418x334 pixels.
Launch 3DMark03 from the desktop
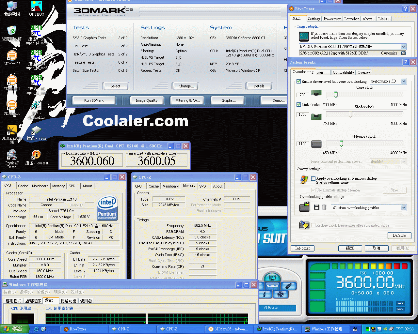(12, 58)
